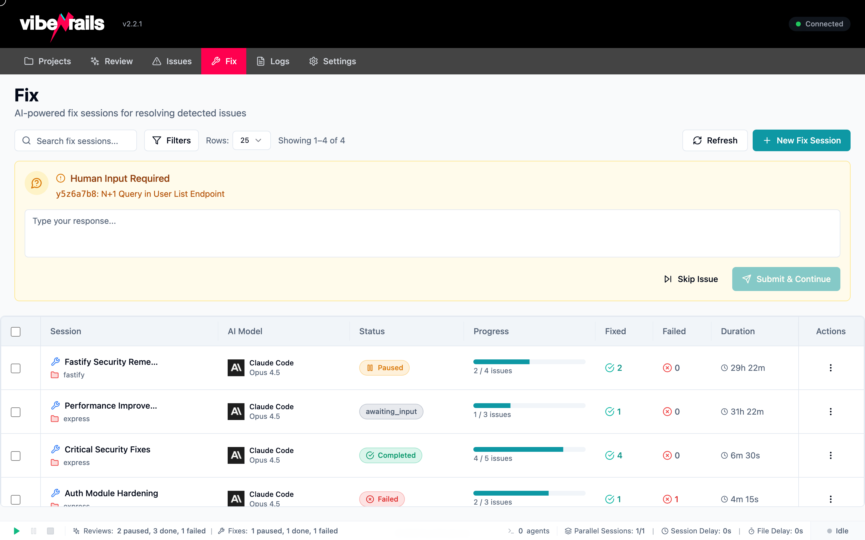Select the Performance Improve session checkbox
The image size is (865, 540).
(x=15, y=412)
